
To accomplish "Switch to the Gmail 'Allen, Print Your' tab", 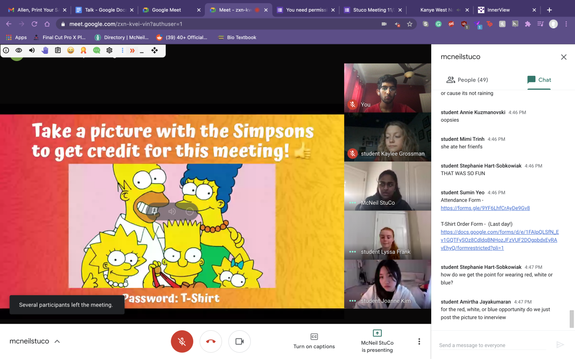I will 36,10.
